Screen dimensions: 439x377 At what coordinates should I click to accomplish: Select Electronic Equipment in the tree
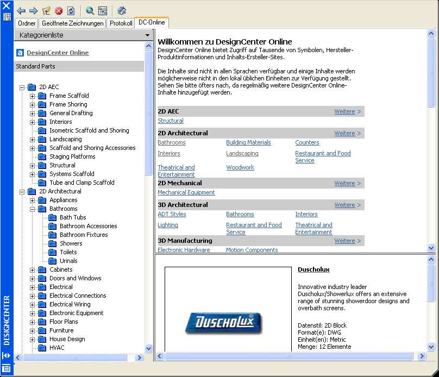[77, 313]
